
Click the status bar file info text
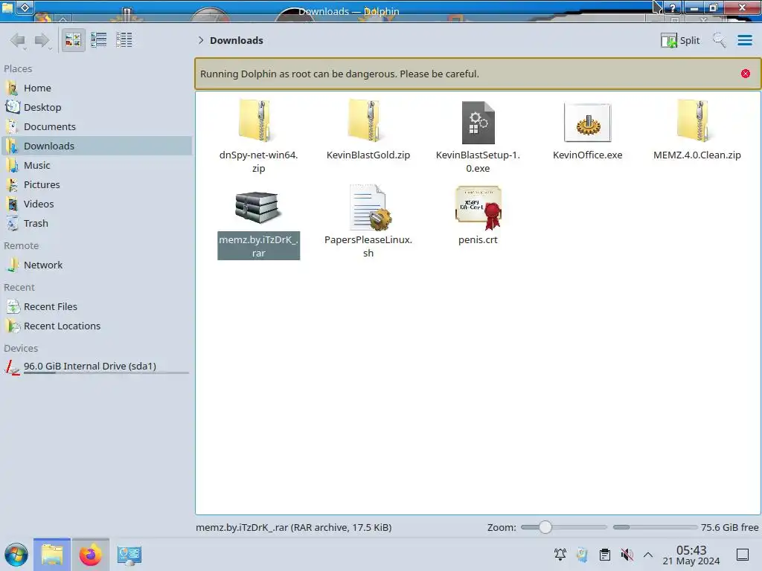tap(293, 527)
